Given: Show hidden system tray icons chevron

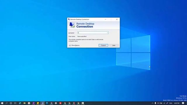Looking at the screenshot, I should [153, 103].
